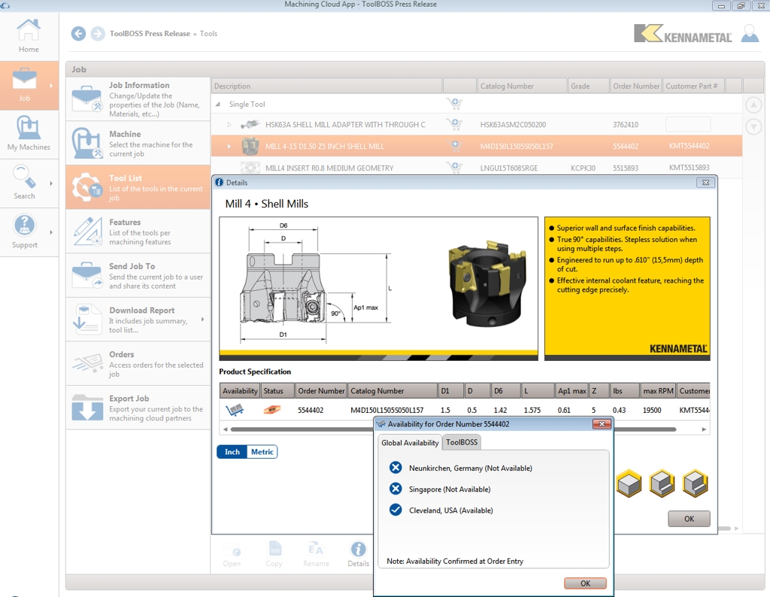Screen dimensions: 770x597
Task: Expand the MILL 4-15 shell mill row
Action: [x=229, y=147]
